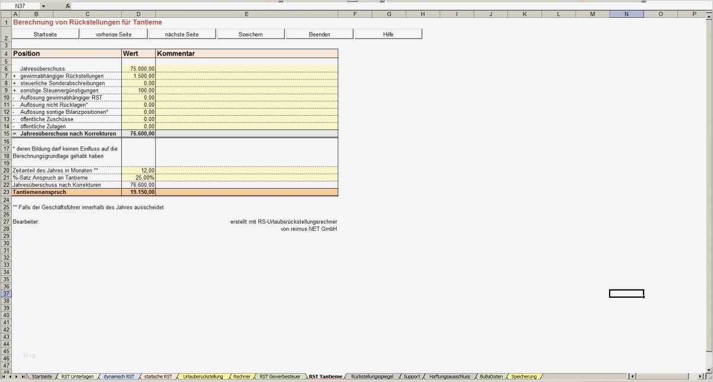
Task: Click the 'Auflösung nicht Rücklagen*' label
Action: tap(54, 104)
